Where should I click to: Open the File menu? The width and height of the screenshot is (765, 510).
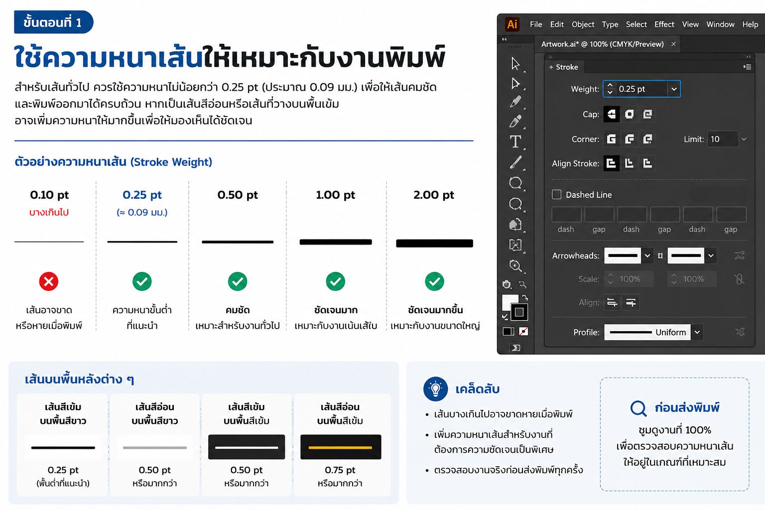click(x=536, y=24)
